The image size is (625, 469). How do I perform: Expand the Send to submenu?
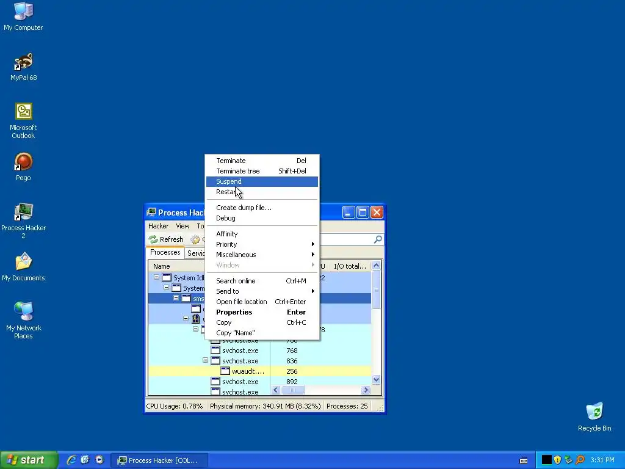coord(262,291)
